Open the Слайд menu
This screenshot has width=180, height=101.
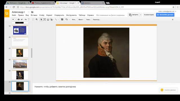pos(42,15)
